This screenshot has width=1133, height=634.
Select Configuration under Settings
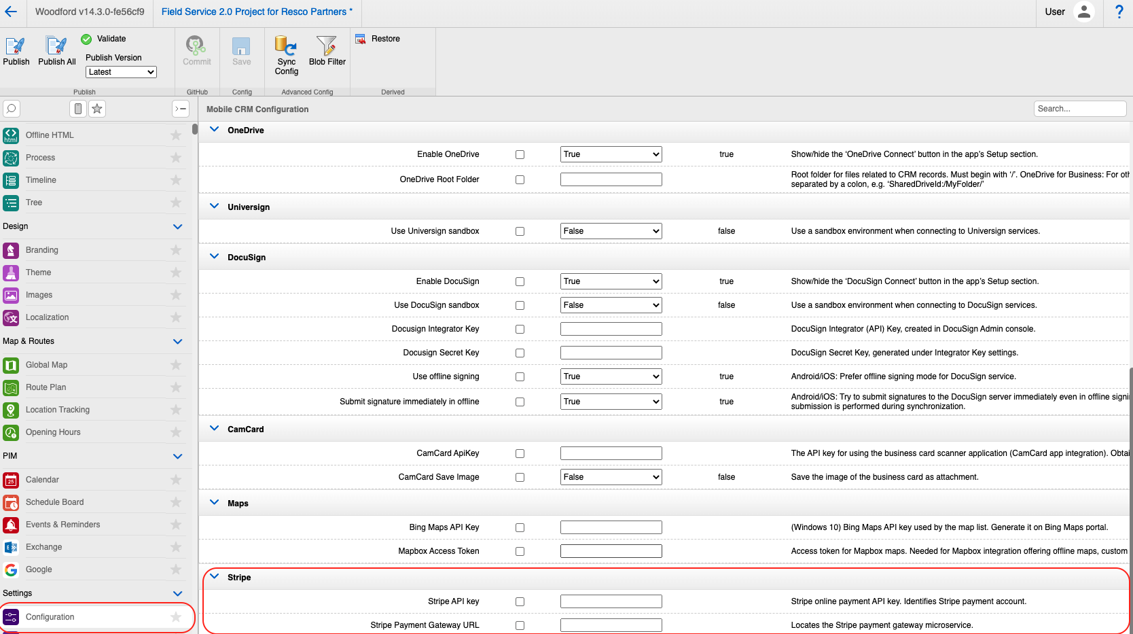(50, 617)
